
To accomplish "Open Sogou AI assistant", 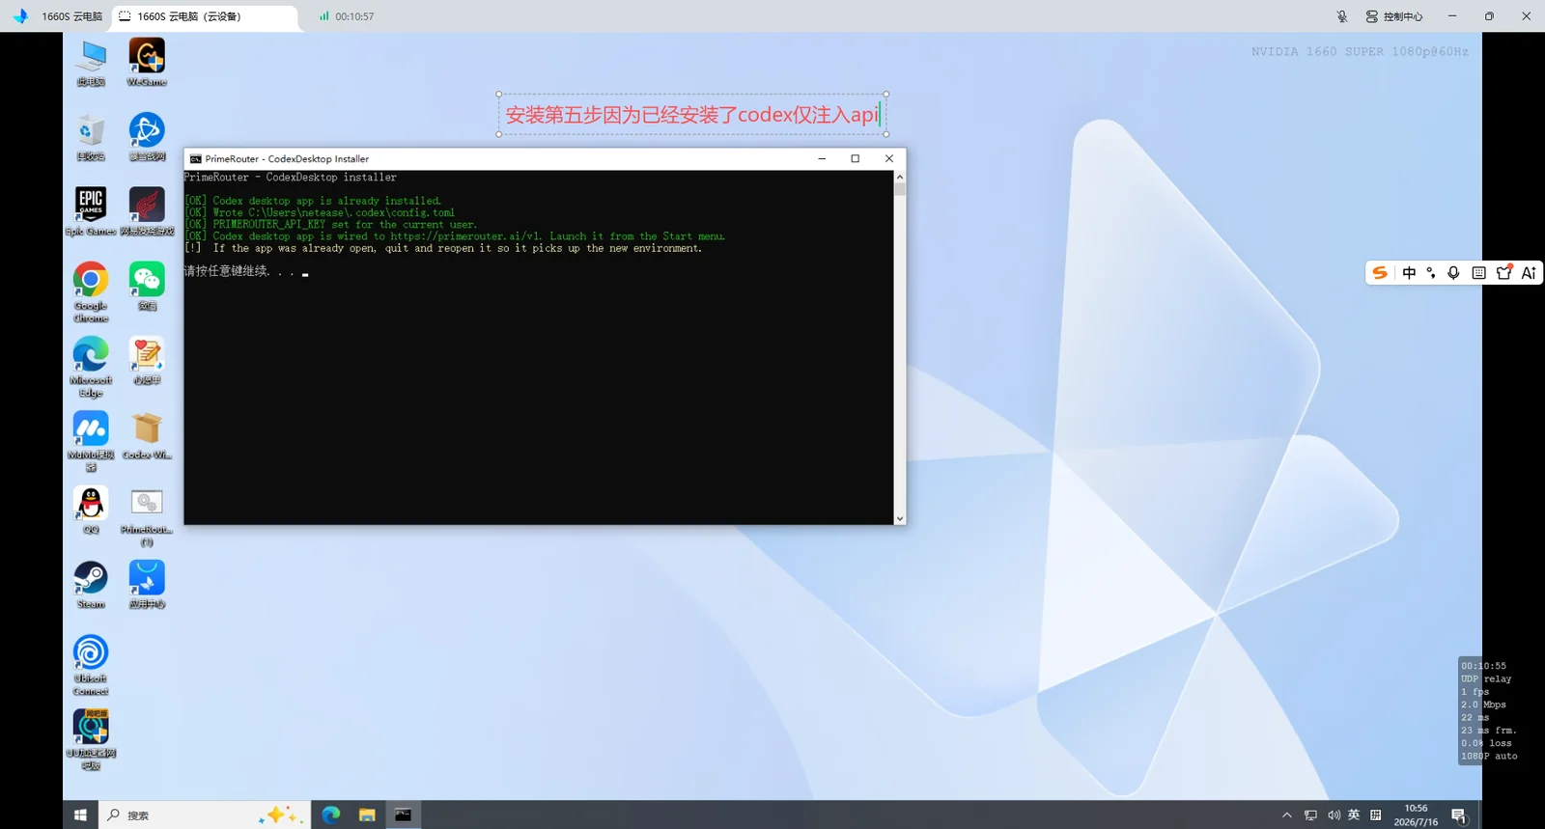I will (x=1529, y=273).
